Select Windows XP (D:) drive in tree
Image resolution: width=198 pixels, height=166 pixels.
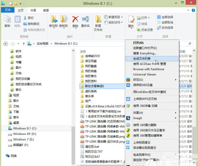(24, 134)
